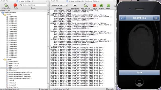
Task: Toggle Breakpoints in Debugger Console toolbar
Action: click(x=75, y=5)
